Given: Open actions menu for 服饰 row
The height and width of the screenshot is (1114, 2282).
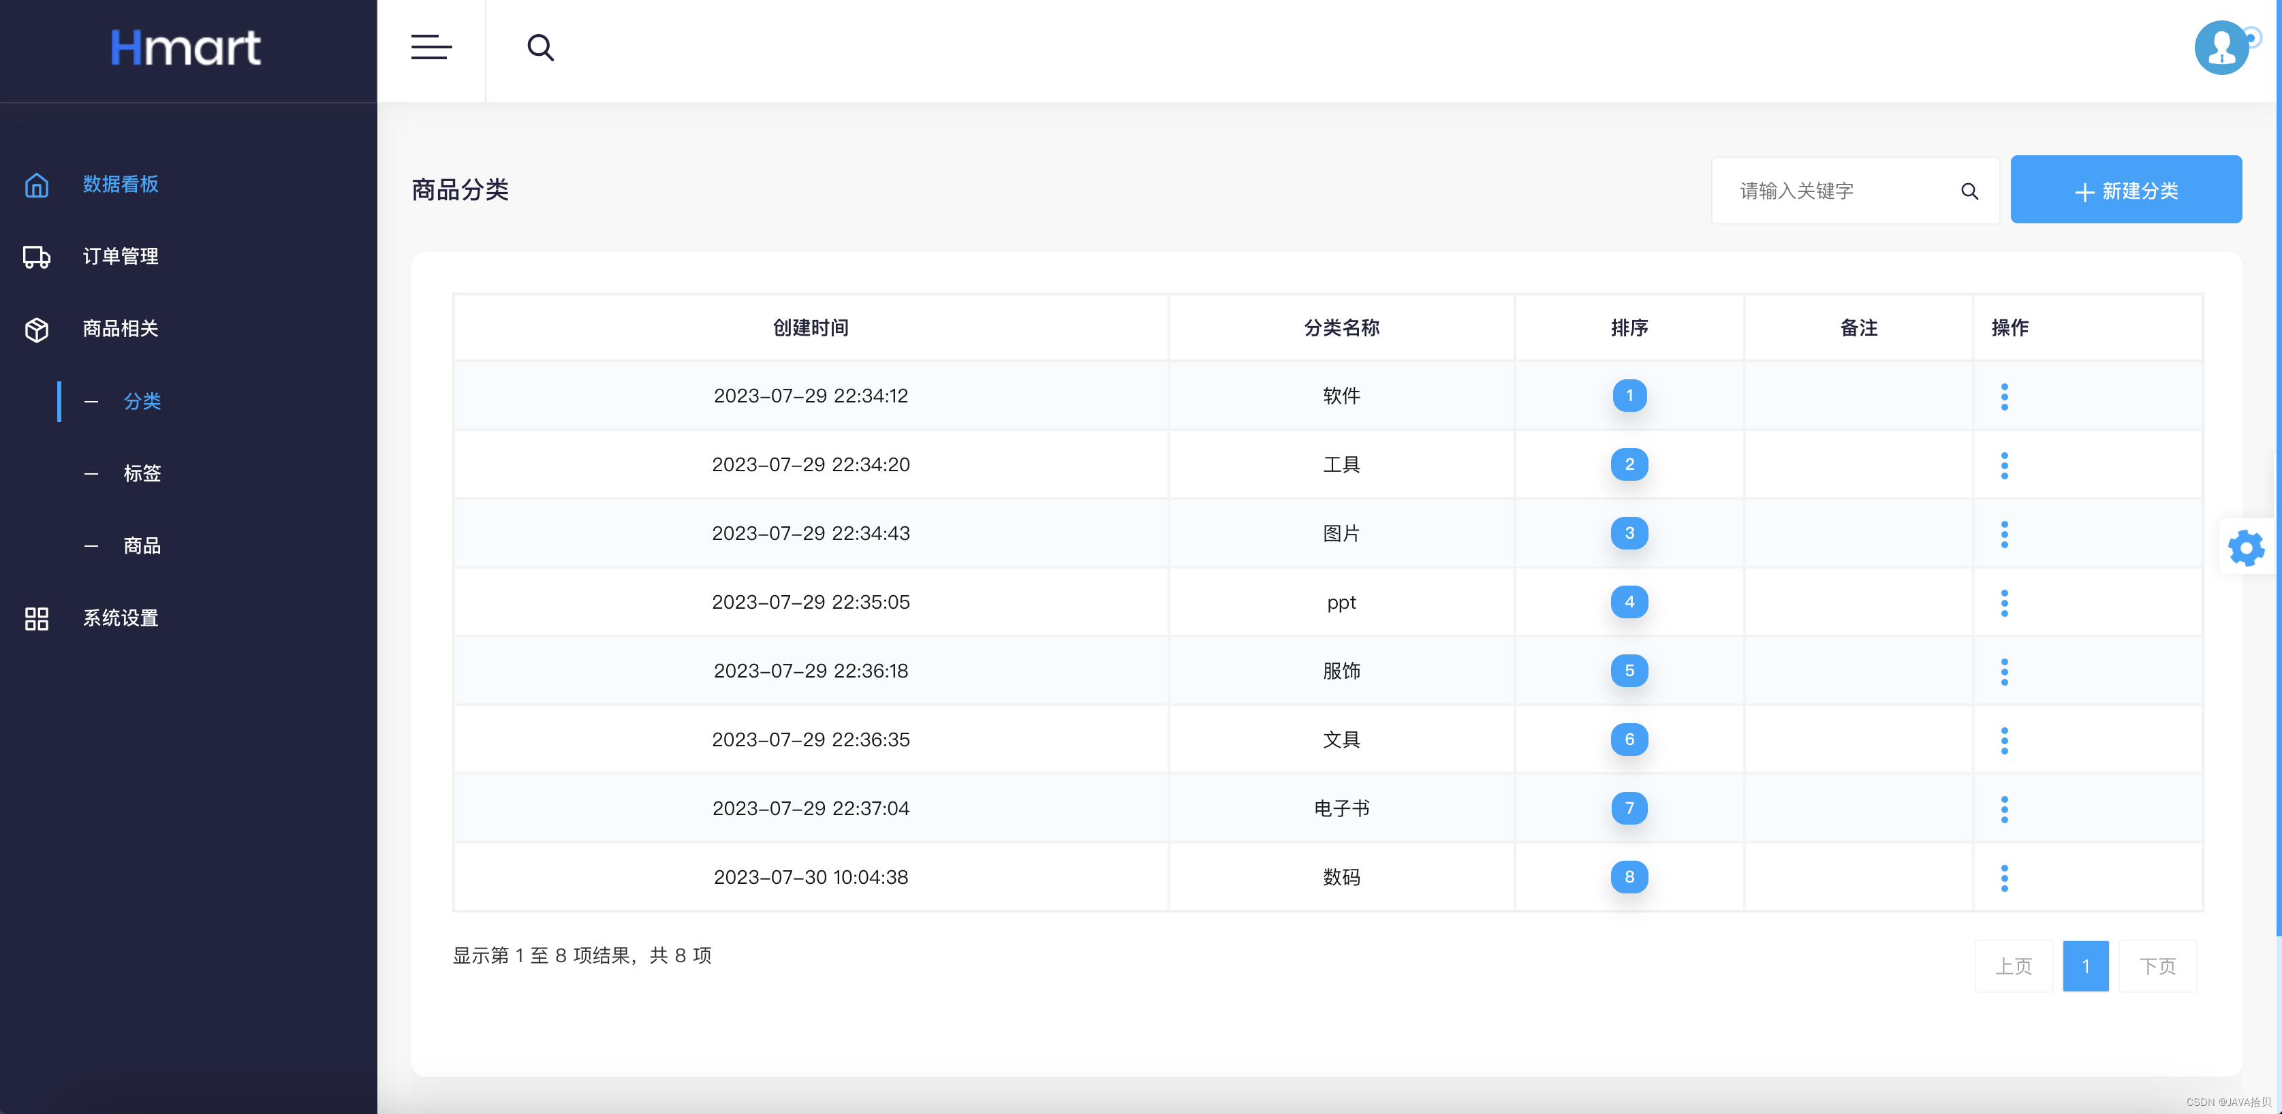Looking at the screenshot, I should pyautogui.click(x=2004, y=671).
